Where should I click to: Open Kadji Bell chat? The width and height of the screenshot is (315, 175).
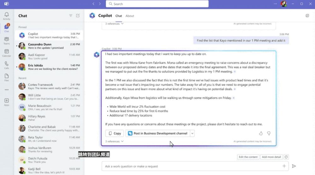tap(49, 171)
